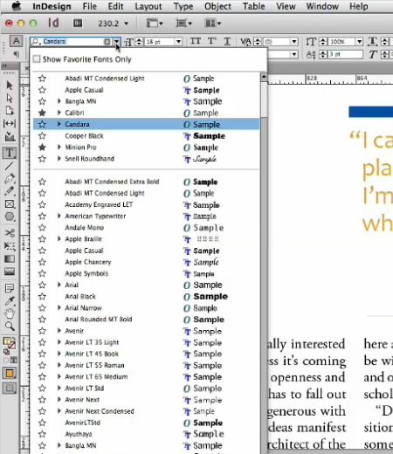Select the Pencil tool

pos(10,191)
